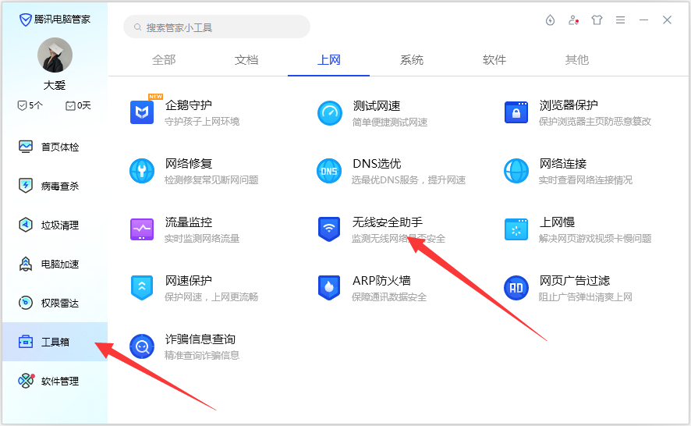Open the hamburger main menu
The height and width of the screenshot is (426, 691).
click(x=620, y=20)
